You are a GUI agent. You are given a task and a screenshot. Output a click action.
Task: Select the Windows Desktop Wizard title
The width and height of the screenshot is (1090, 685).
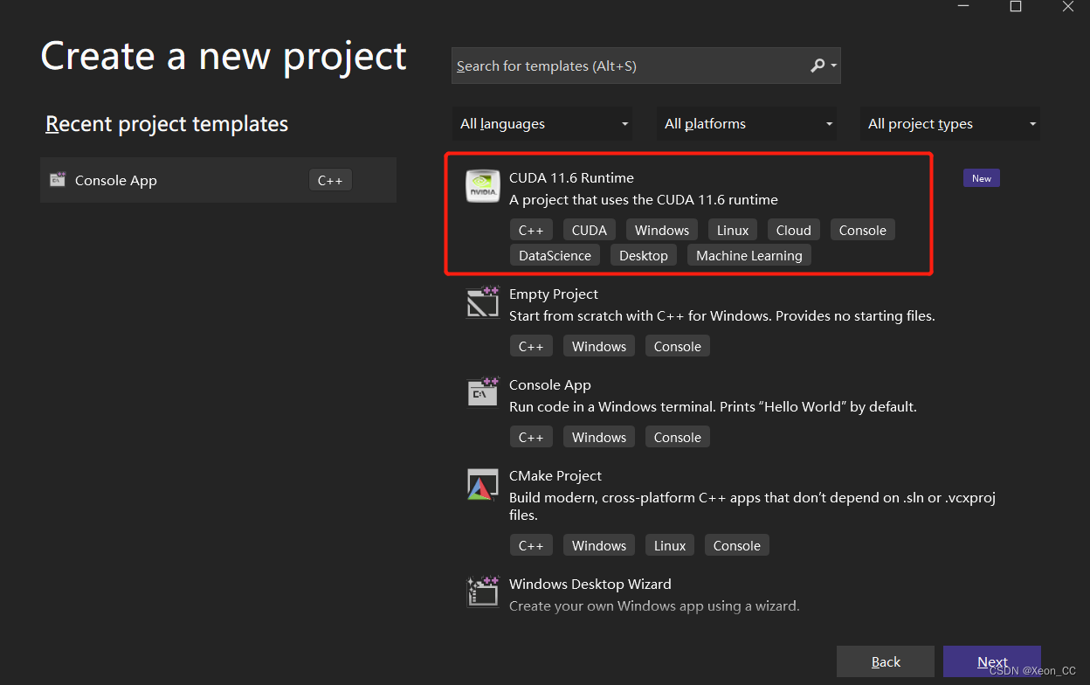click(x=590, y=584)
